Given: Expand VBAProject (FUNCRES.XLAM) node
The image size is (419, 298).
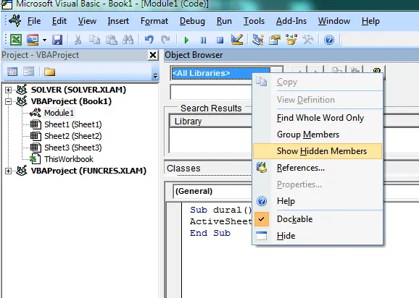Looking at the screenshot, I should (x=8, y=171).
